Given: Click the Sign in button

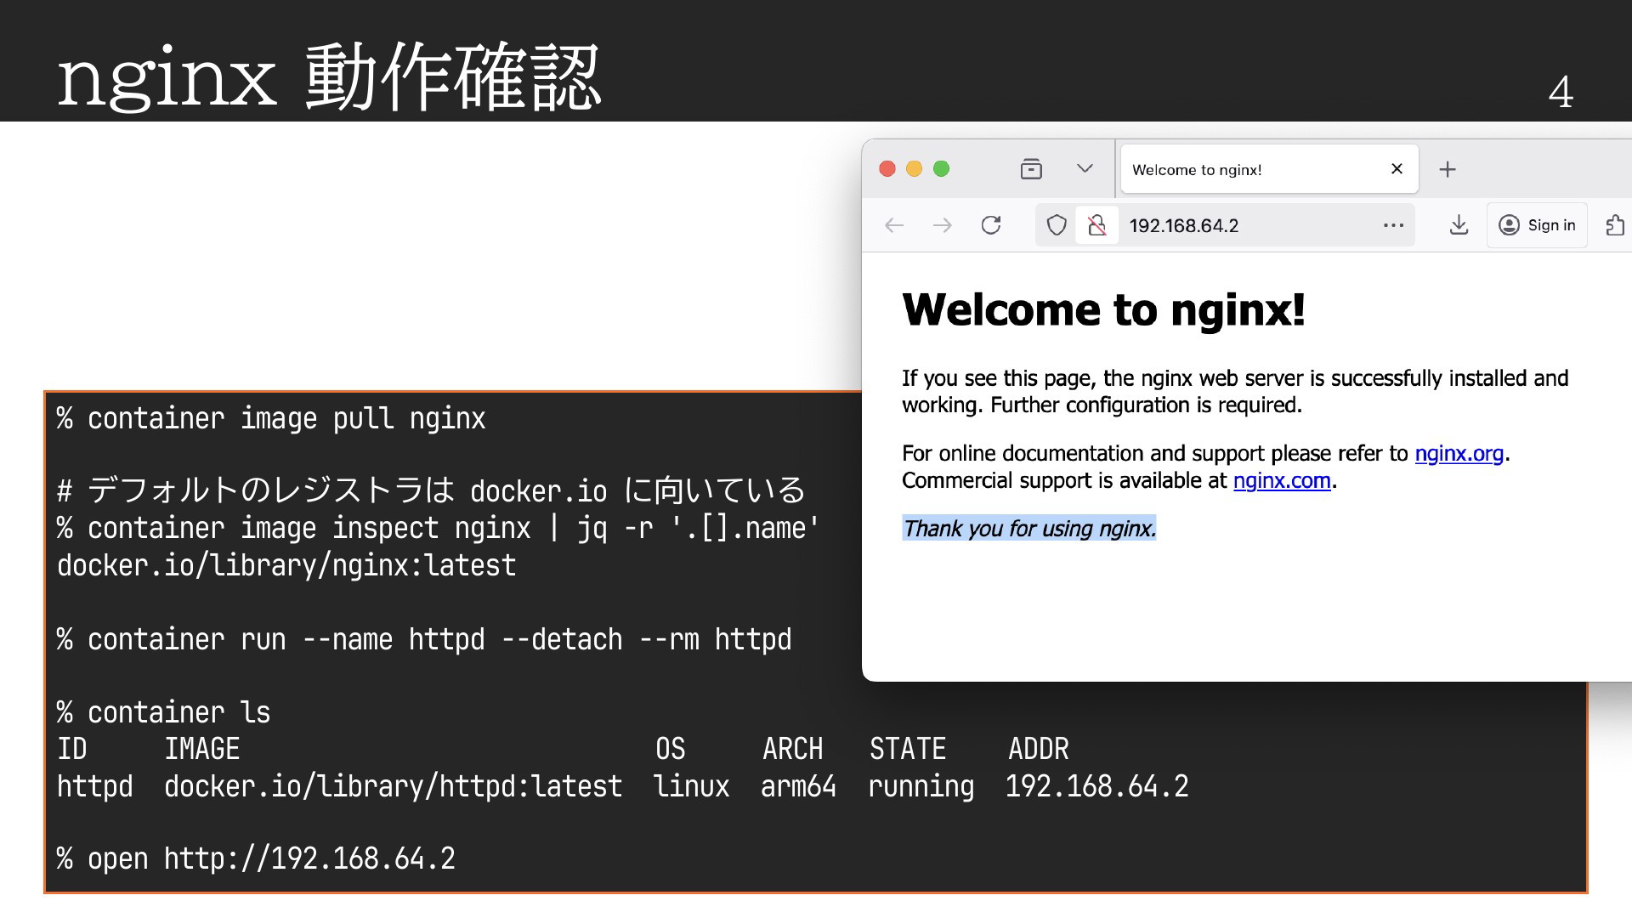Looking at the screenshot, I should [x=1537, y=225].
